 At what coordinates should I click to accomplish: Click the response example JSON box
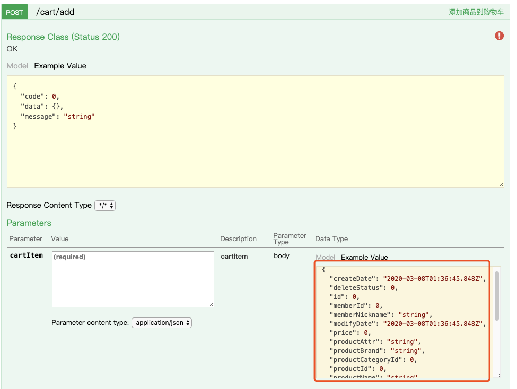coord(256,131)
